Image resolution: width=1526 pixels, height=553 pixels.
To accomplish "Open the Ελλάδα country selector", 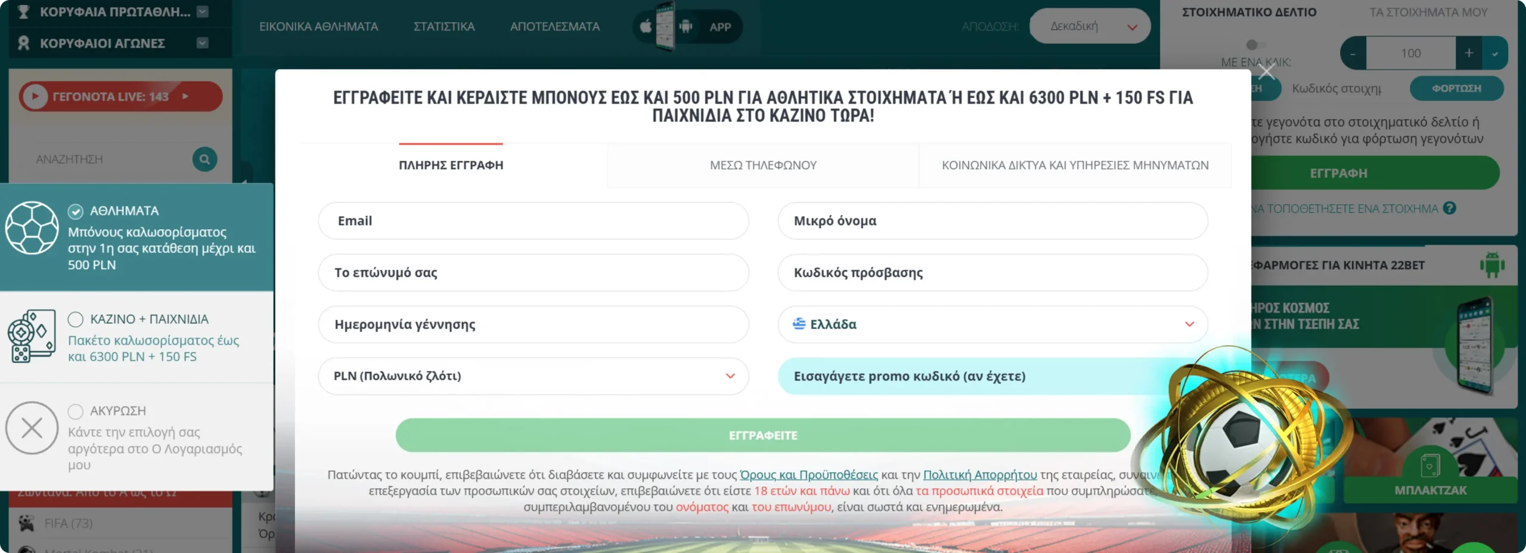I will pyautogui.click(x=992, y=324).
